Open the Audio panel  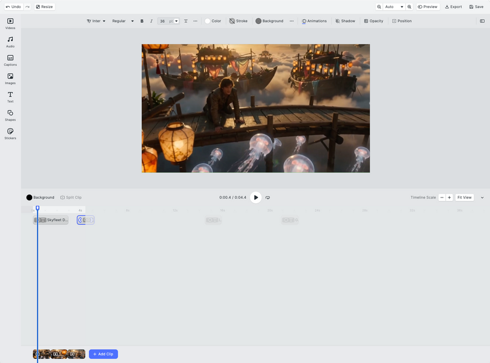coord(10,42)
